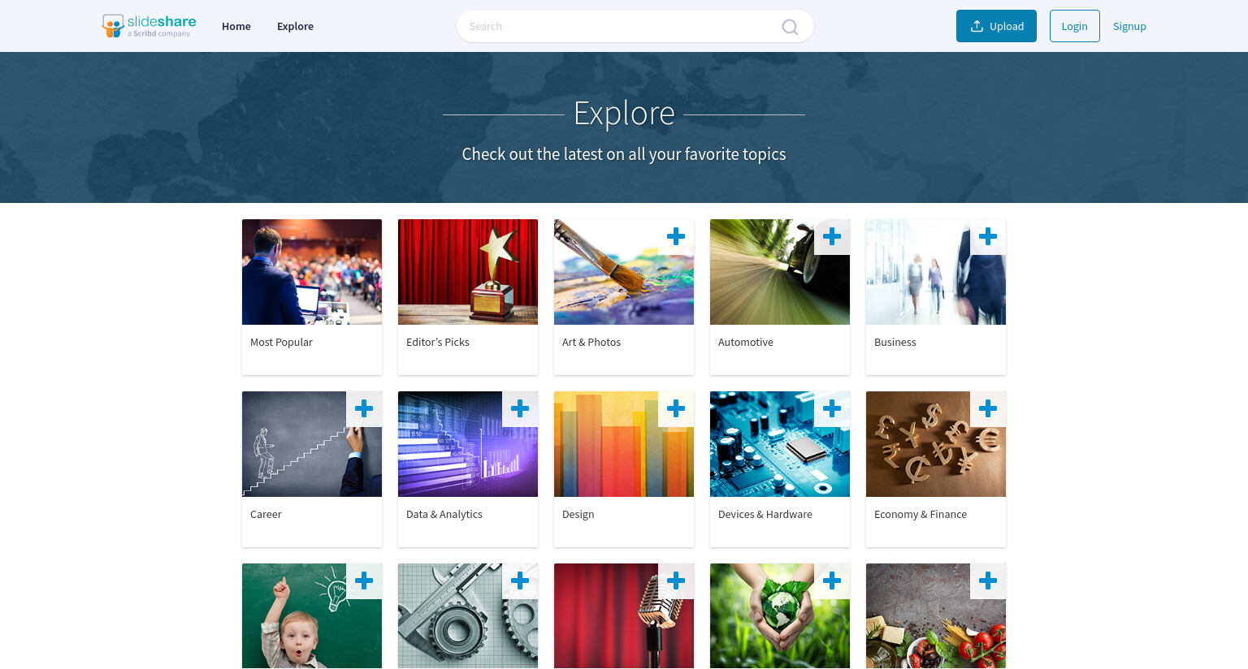The height and width of the screenshot is (669, 1248).
Task: Open the Home menu item
Action: point(236,26)
